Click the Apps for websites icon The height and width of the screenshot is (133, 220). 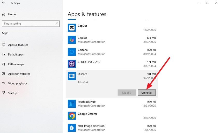[x=3, y=73]
